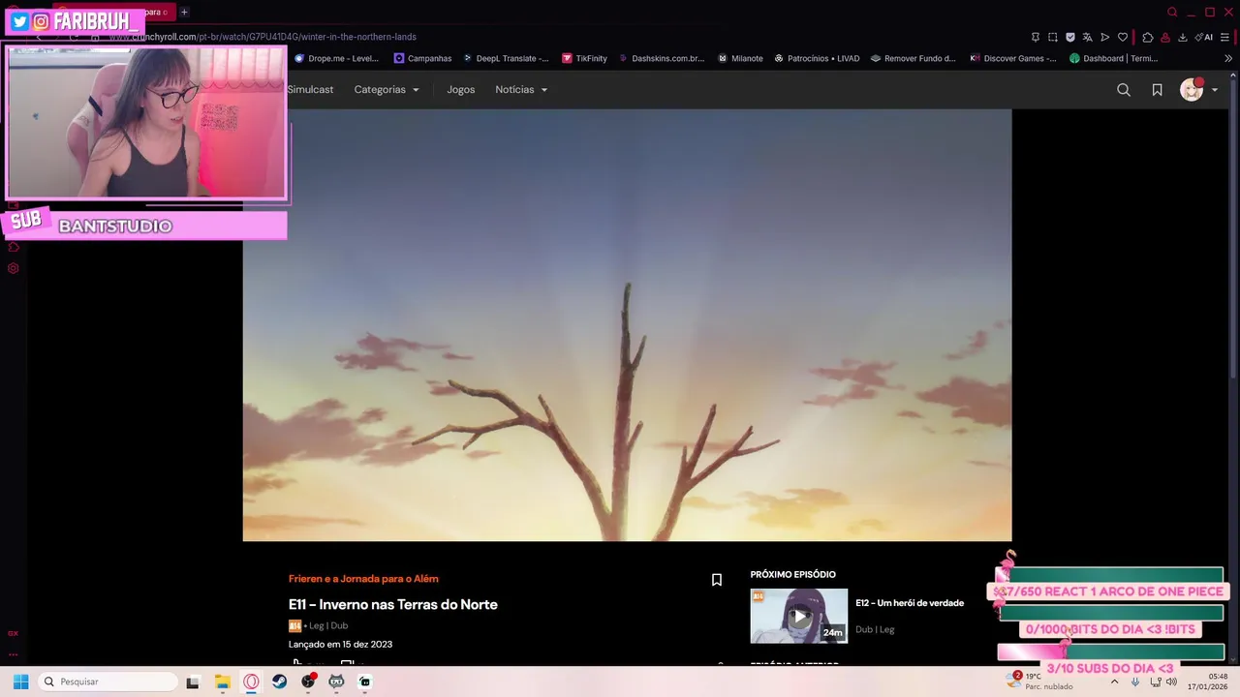Open Campanhas bookmark

point(422,58)
